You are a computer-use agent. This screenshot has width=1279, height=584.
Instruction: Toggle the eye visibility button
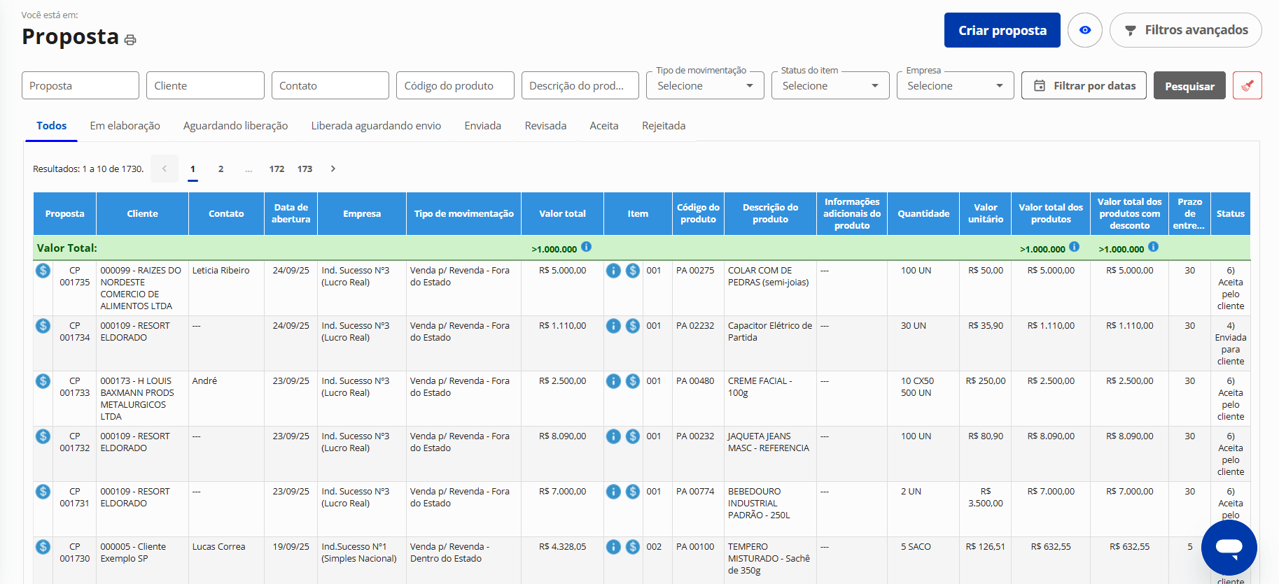click(1084, 30)
